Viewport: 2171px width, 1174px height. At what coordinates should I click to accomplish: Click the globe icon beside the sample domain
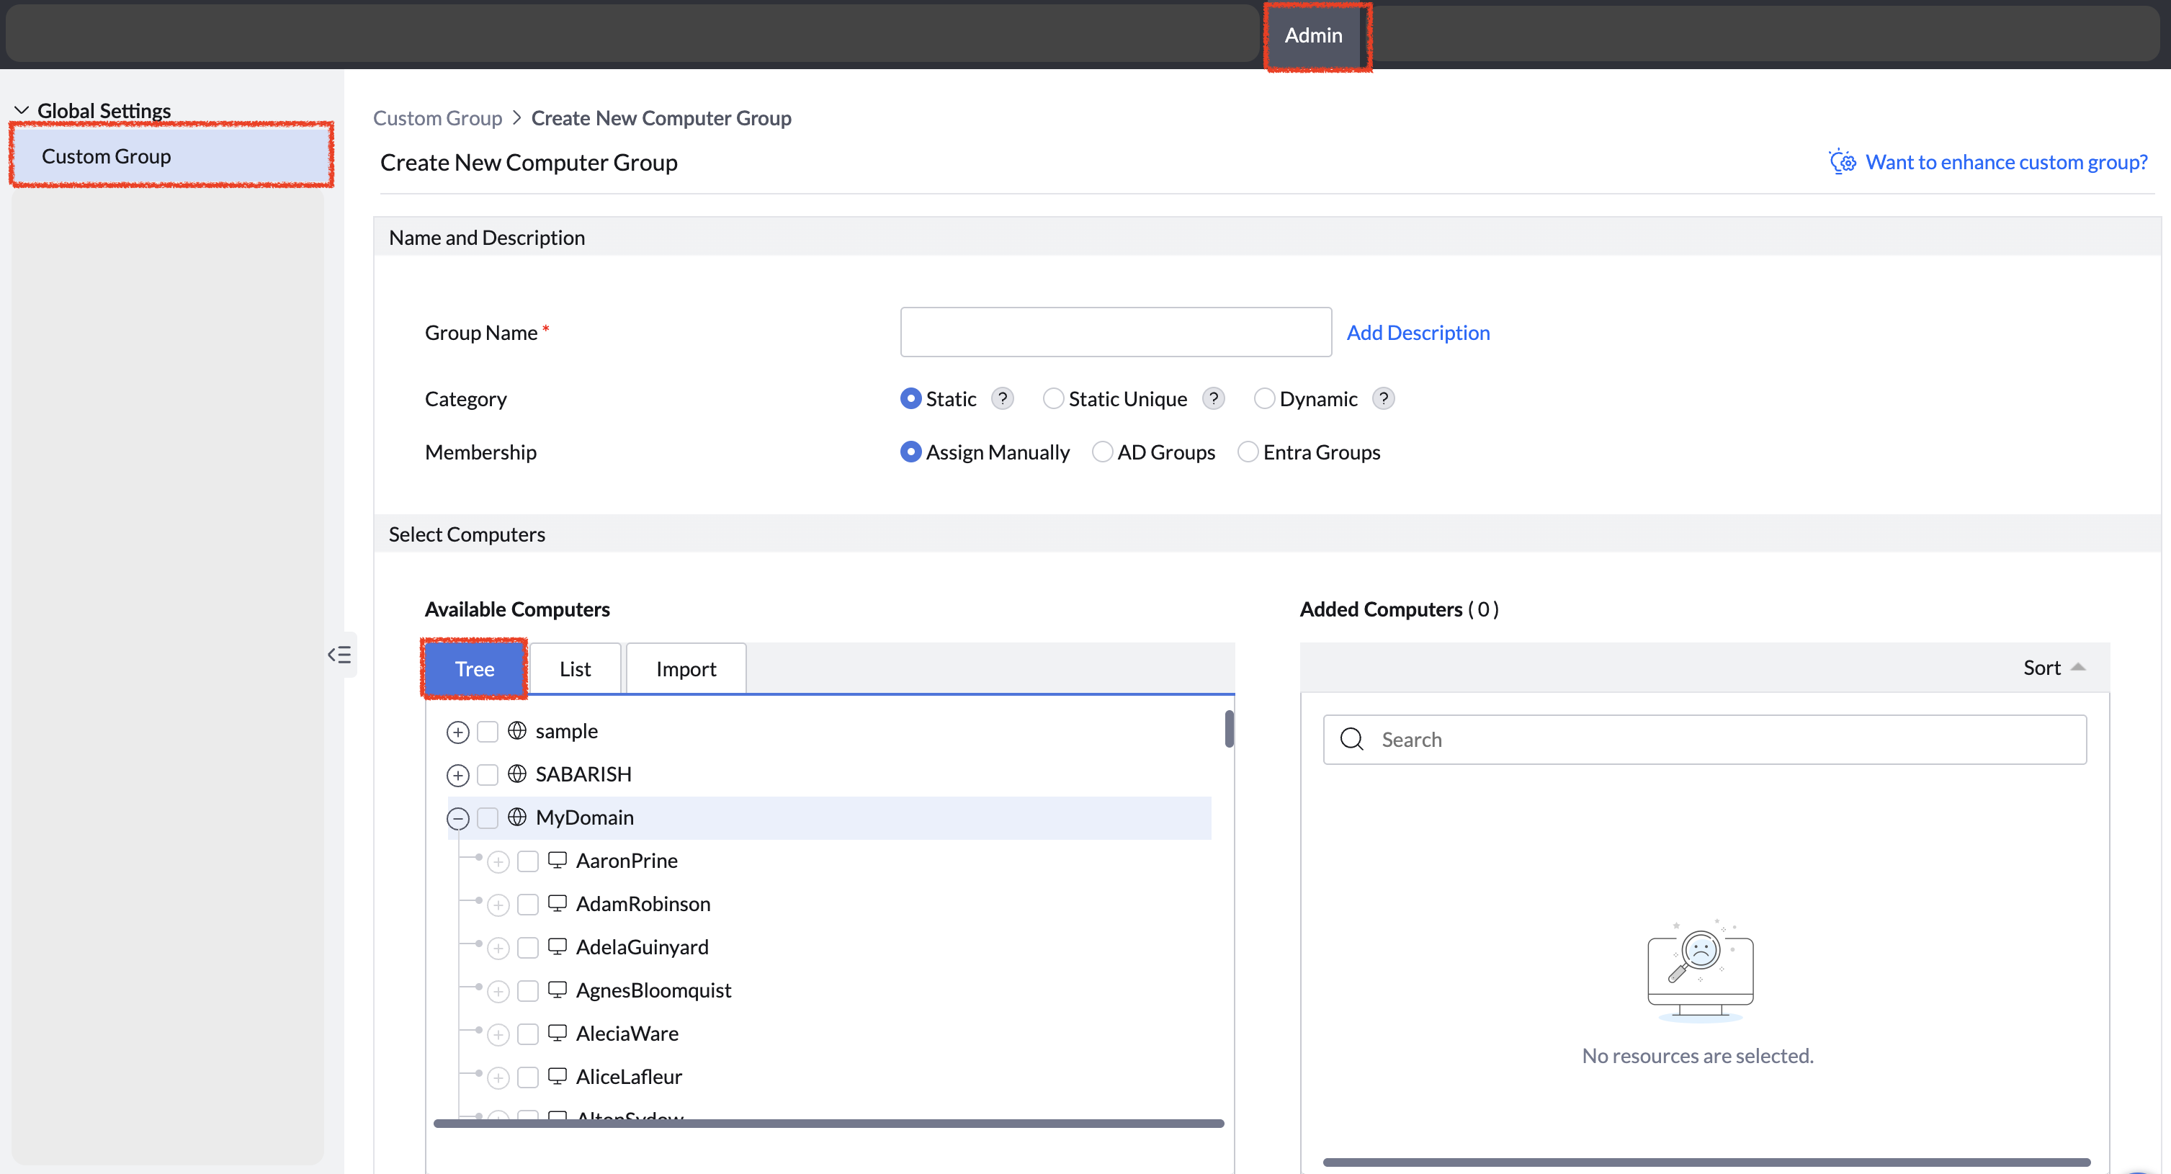(516, 731)
